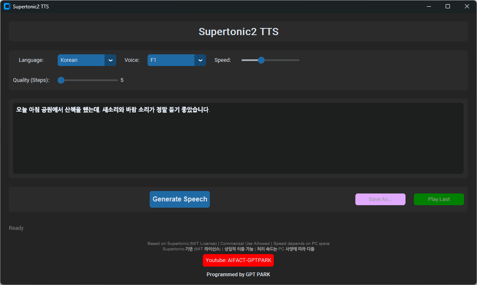The height and width of the screenshot is (285, 477).
Task: Click the Programmed by GPT PARK text
Action: 238,275
